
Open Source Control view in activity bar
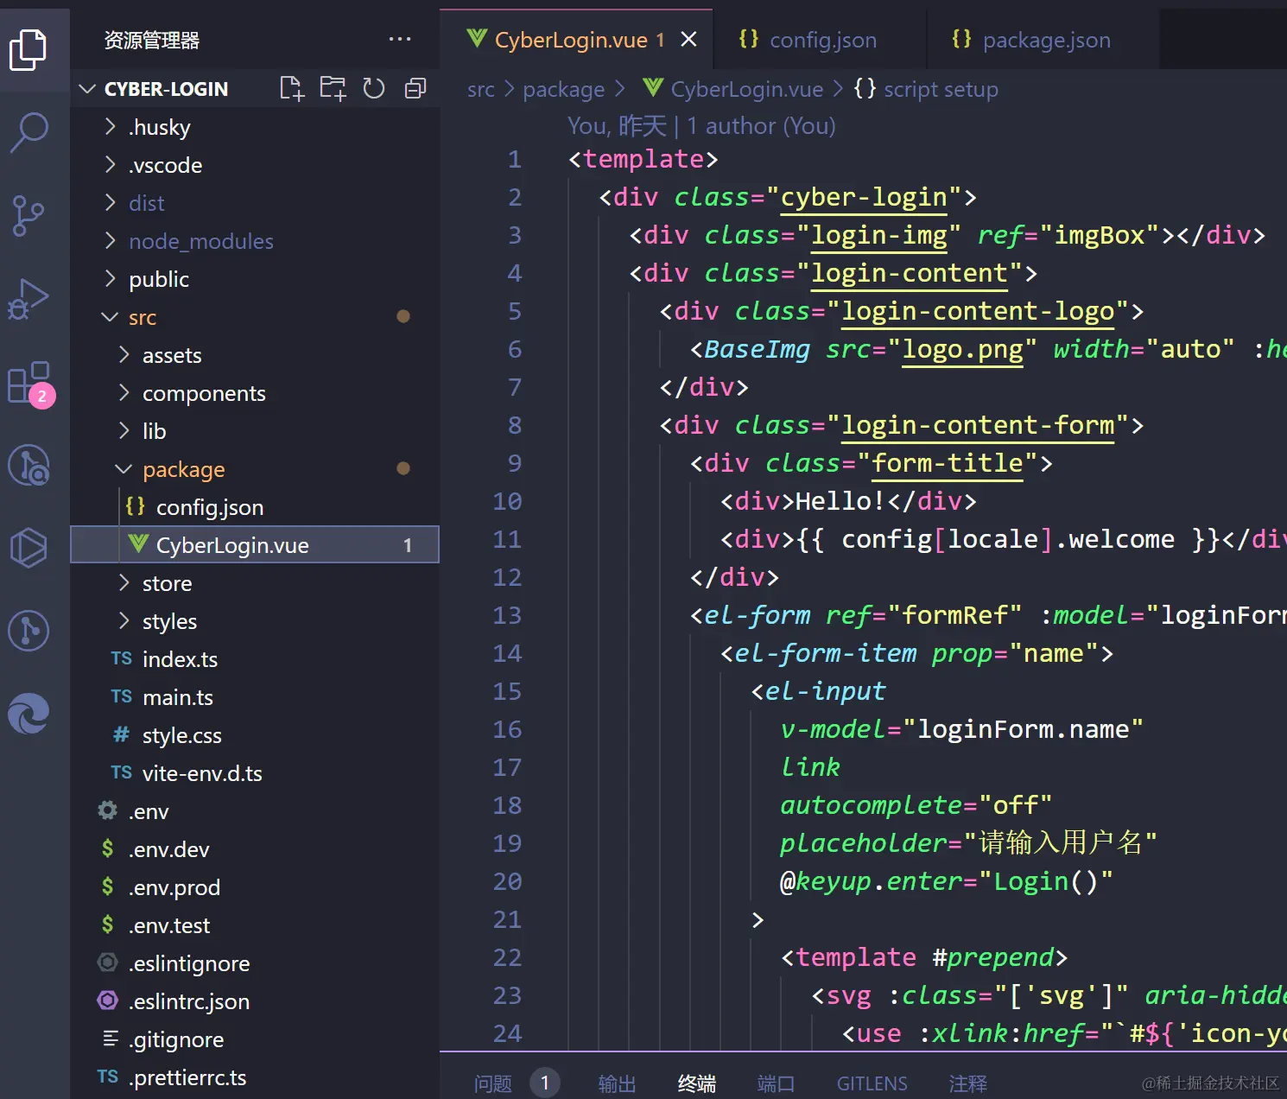[x=29, y=215]
